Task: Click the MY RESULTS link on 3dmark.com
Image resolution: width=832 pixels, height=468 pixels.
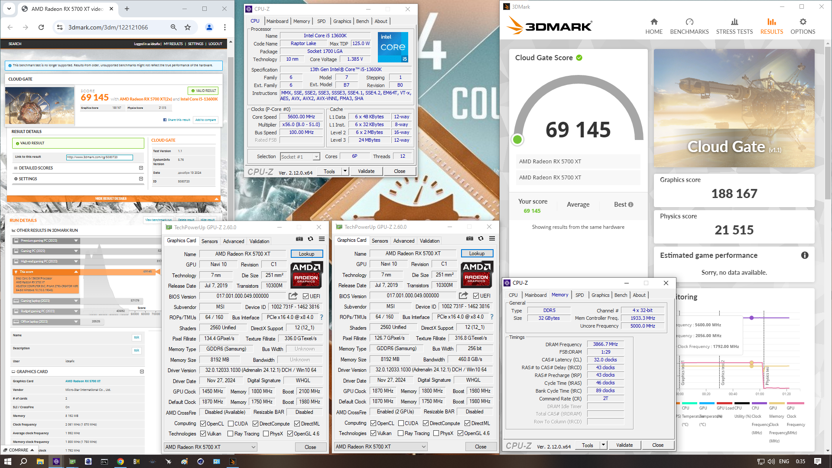Action: pyautogui.click(x=173, y=44)
